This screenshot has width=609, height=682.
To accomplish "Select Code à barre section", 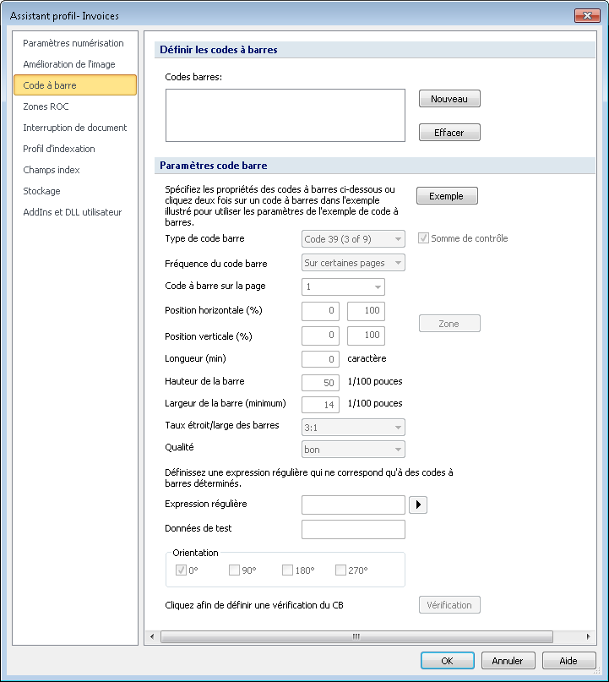I will pyautogui.click(x=75, y=85).
